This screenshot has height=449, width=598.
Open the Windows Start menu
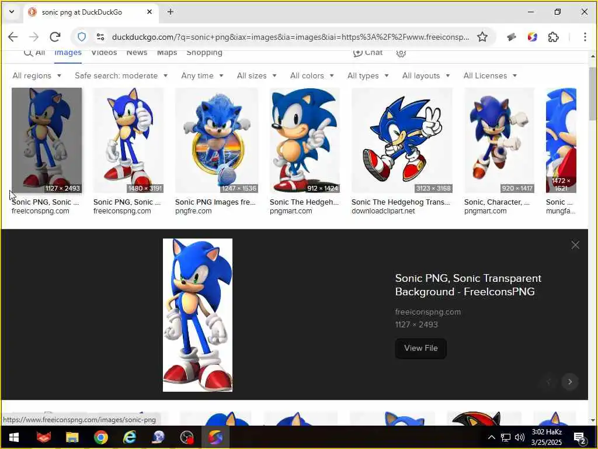(x=14, y=437)
